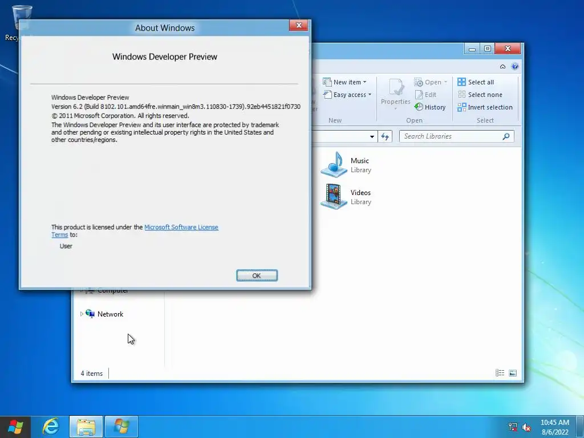Switch to large icons view in status bar
Viewport: 584px width, 438px height.
[513, 373]
